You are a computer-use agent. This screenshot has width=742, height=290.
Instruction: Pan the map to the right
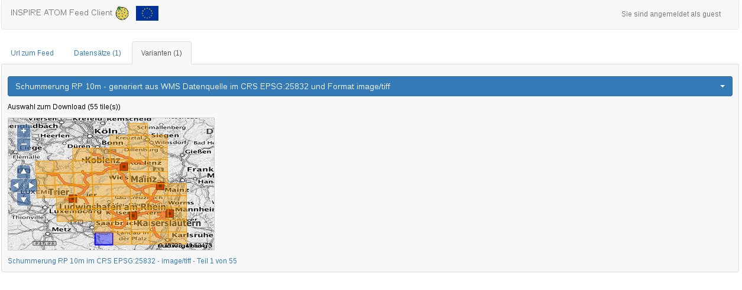[x=31, y=185]
